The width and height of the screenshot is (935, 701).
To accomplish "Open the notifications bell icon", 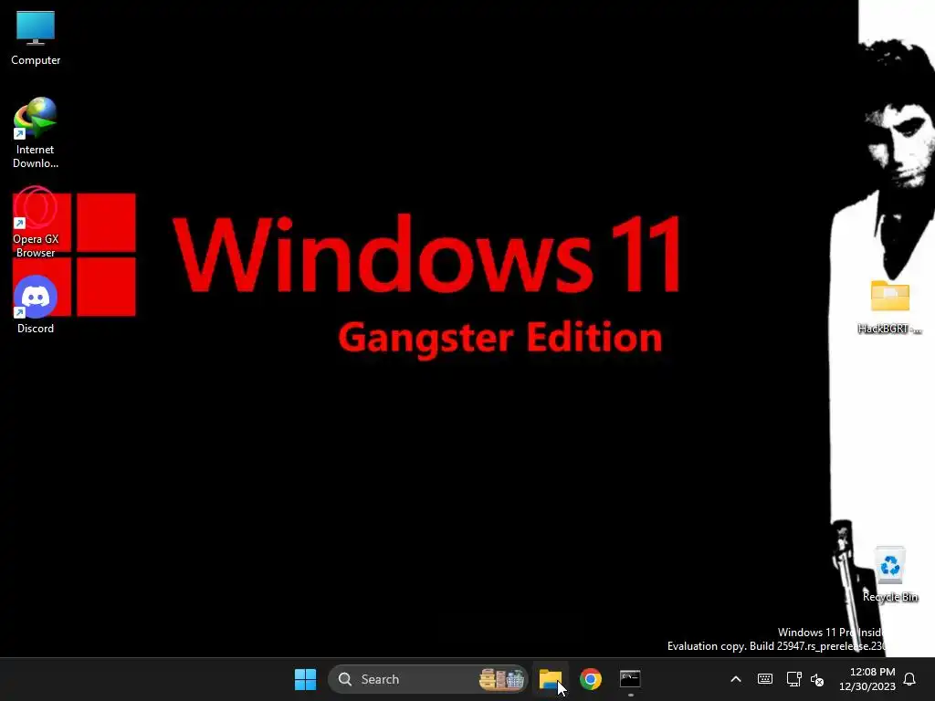I will [909, 679].
